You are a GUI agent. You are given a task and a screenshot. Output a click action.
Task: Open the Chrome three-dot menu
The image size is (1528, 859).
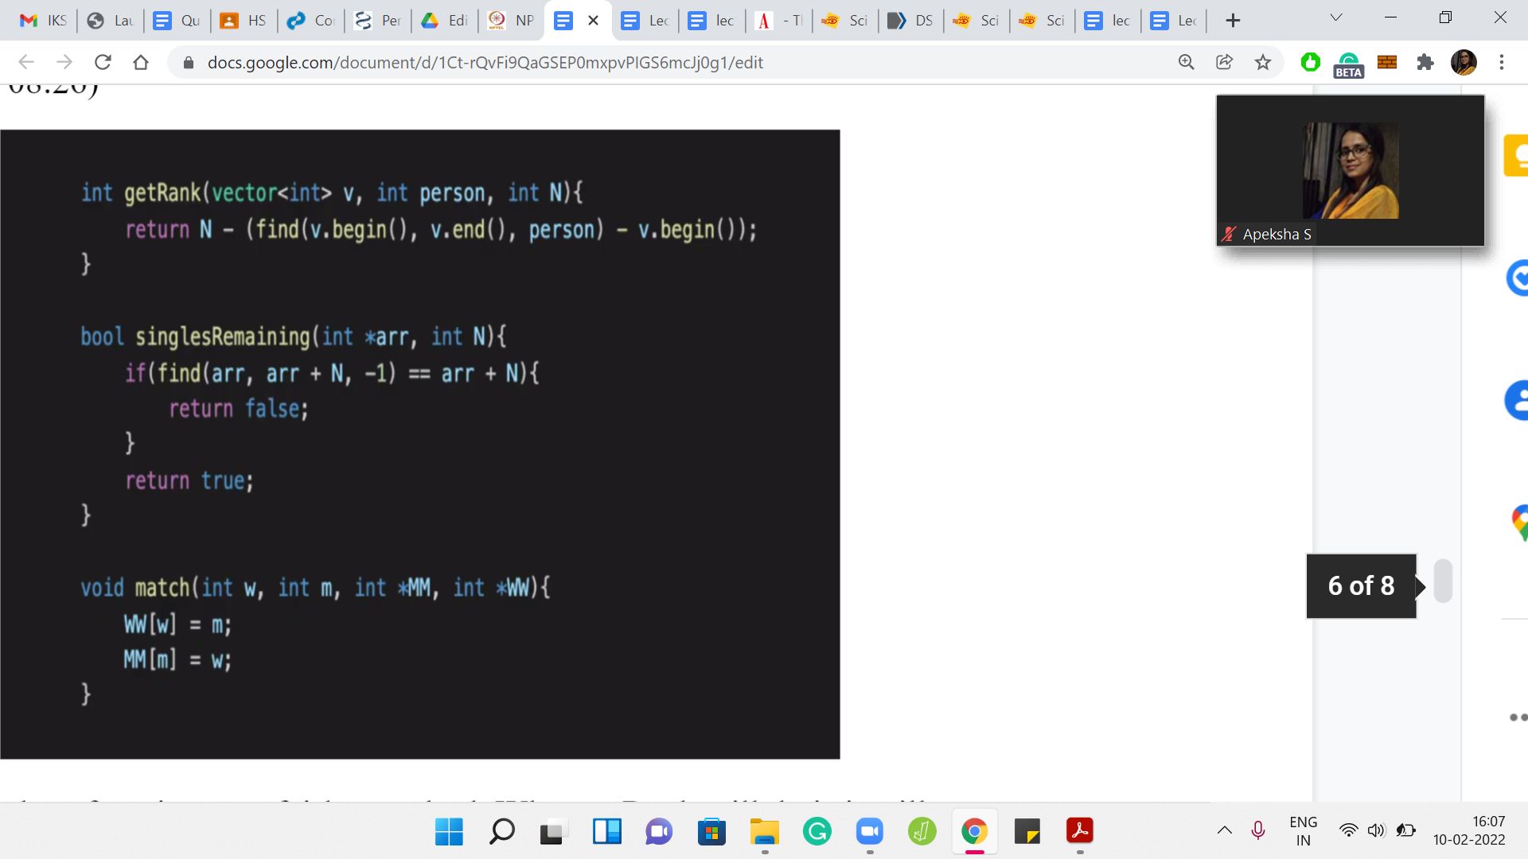pyautogui.click(x=1502, y=62)
